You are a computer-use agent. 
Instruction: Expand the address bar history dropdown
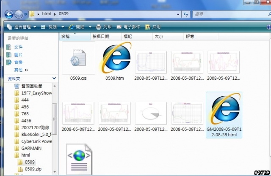pyautogui.click(x=178, y=14)
